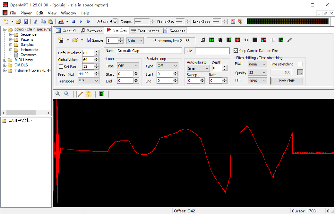Click the Reverse Sample red arrows icon
This screenshot has height=214, width=335.
tap(246, 40)
